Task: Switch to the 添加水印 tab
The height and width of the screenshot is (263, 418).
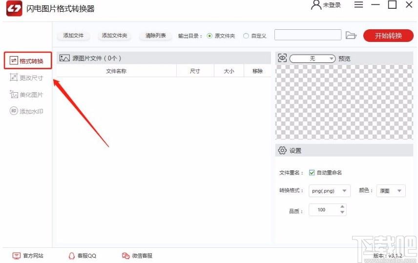Action: (x=26, y=111)
